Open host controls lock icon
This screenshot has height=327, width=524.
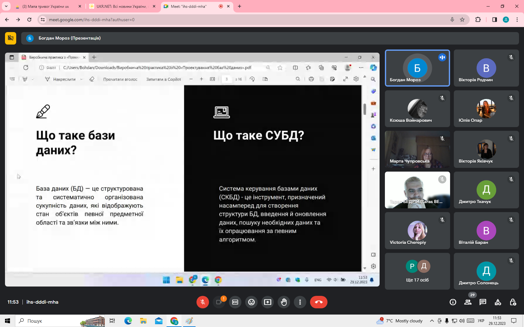[x=513, y=302]
